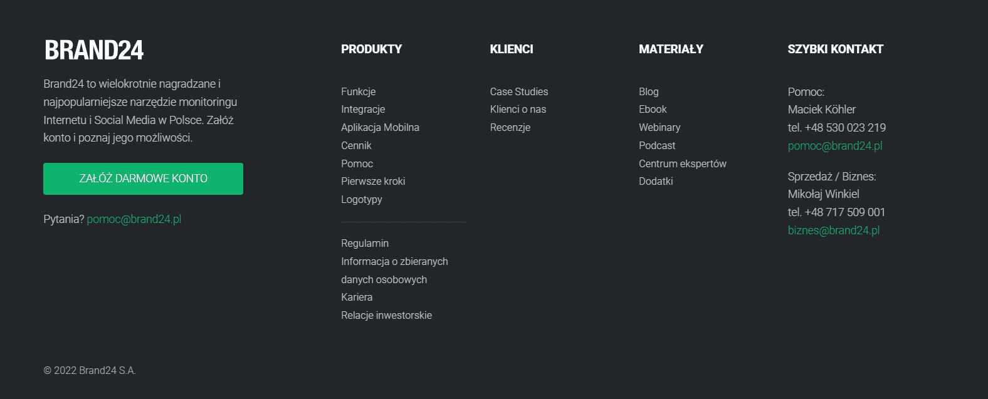Open the Logotypy link
Viewport: 988px width, 399px height.
362,199
